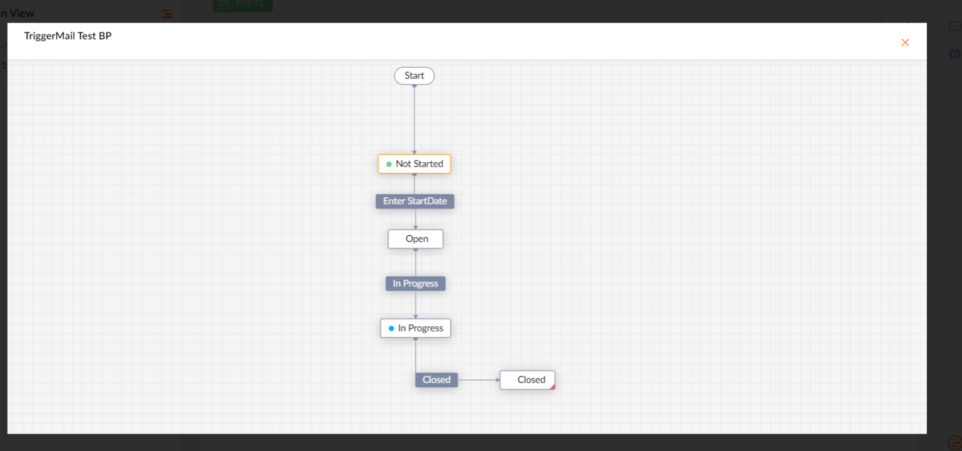
Task: Select the Open state node
Action: [x=415, y=239]
